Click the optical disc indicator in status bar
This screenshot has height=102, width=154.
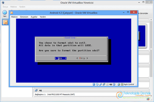[x=97, y=84]
